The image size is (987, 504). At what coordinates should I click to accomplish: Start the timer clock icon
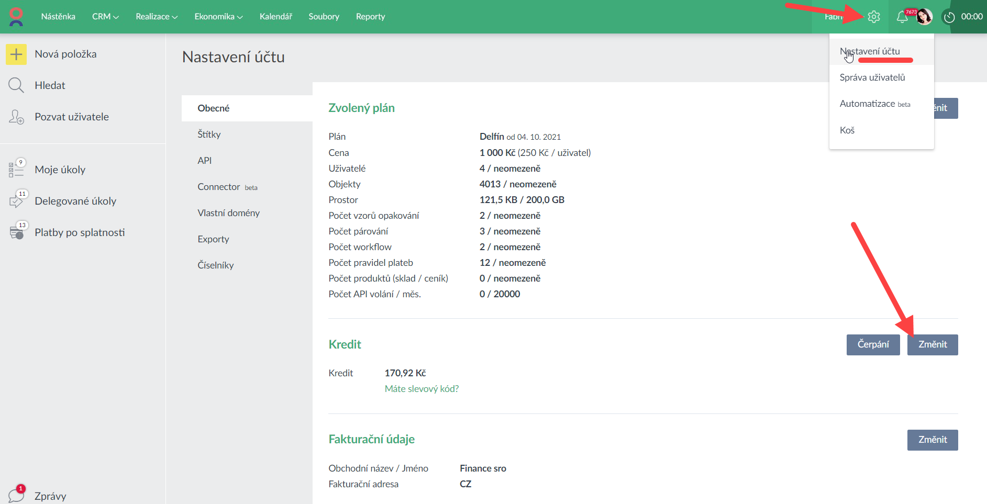949,17
